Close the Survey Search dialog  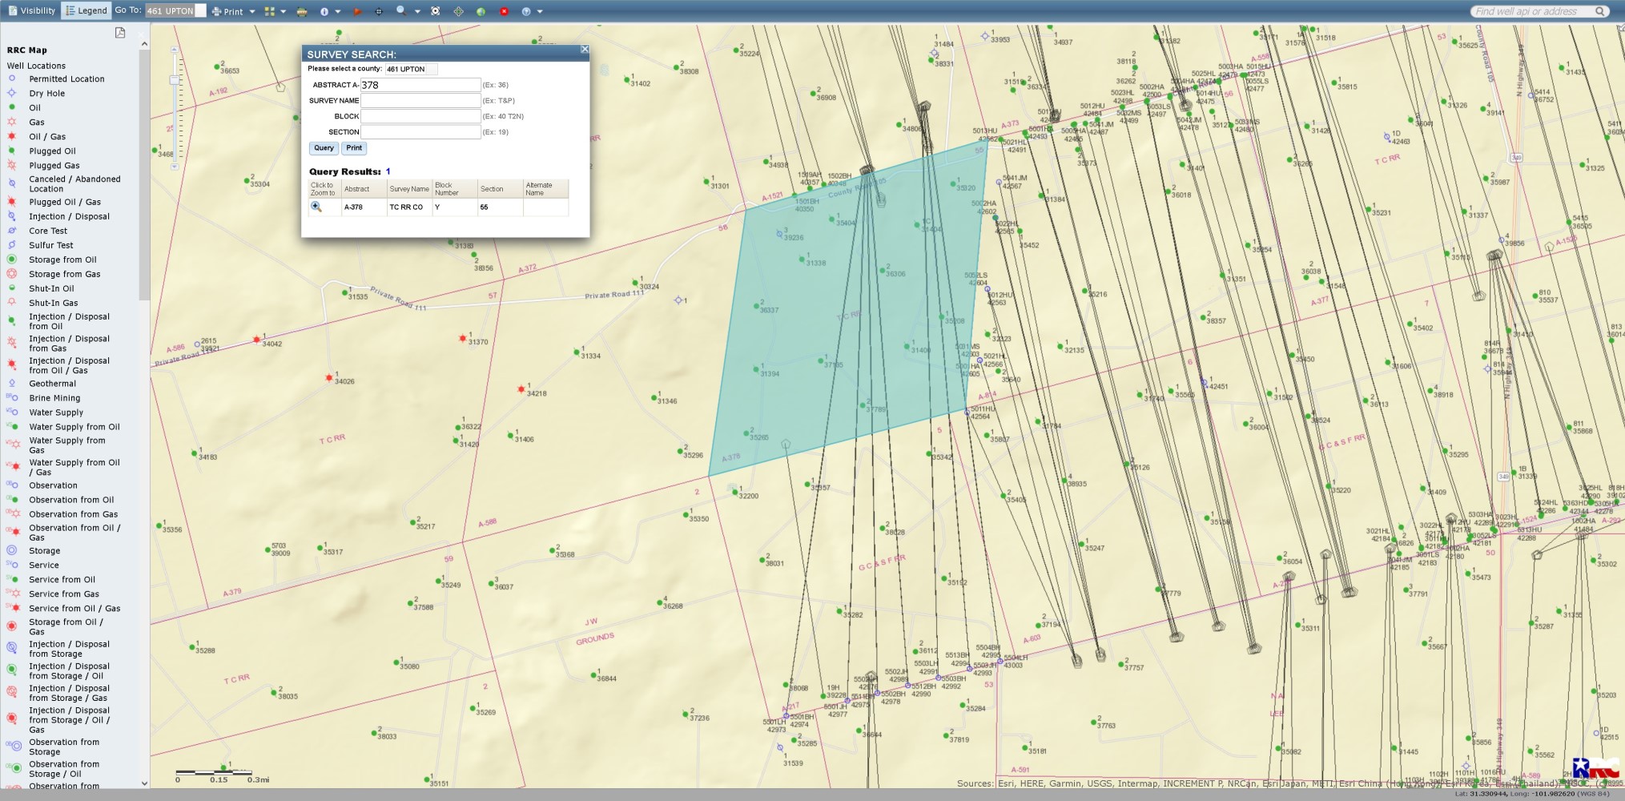(x=585, y=50)
